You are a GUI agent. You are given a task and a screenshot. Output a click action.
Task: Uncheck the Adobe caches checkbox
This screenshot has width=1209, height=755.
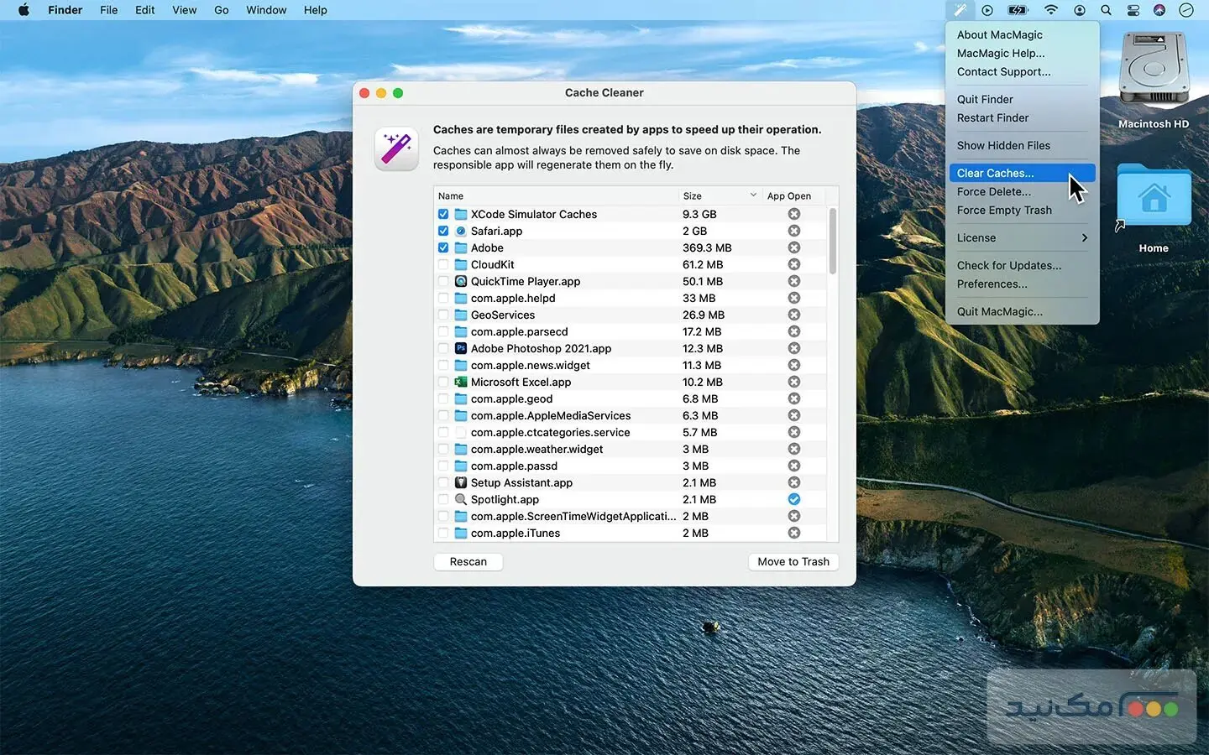tap(443, 247)
